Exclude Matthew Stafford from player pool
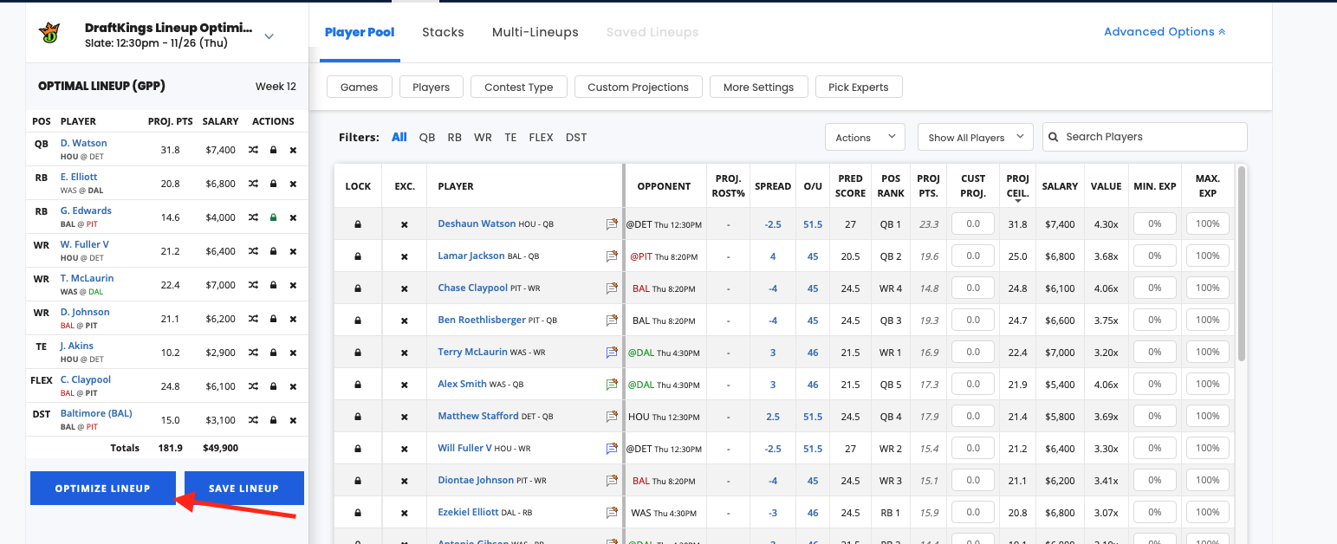The image size is (1337, 544). [404, 417]
